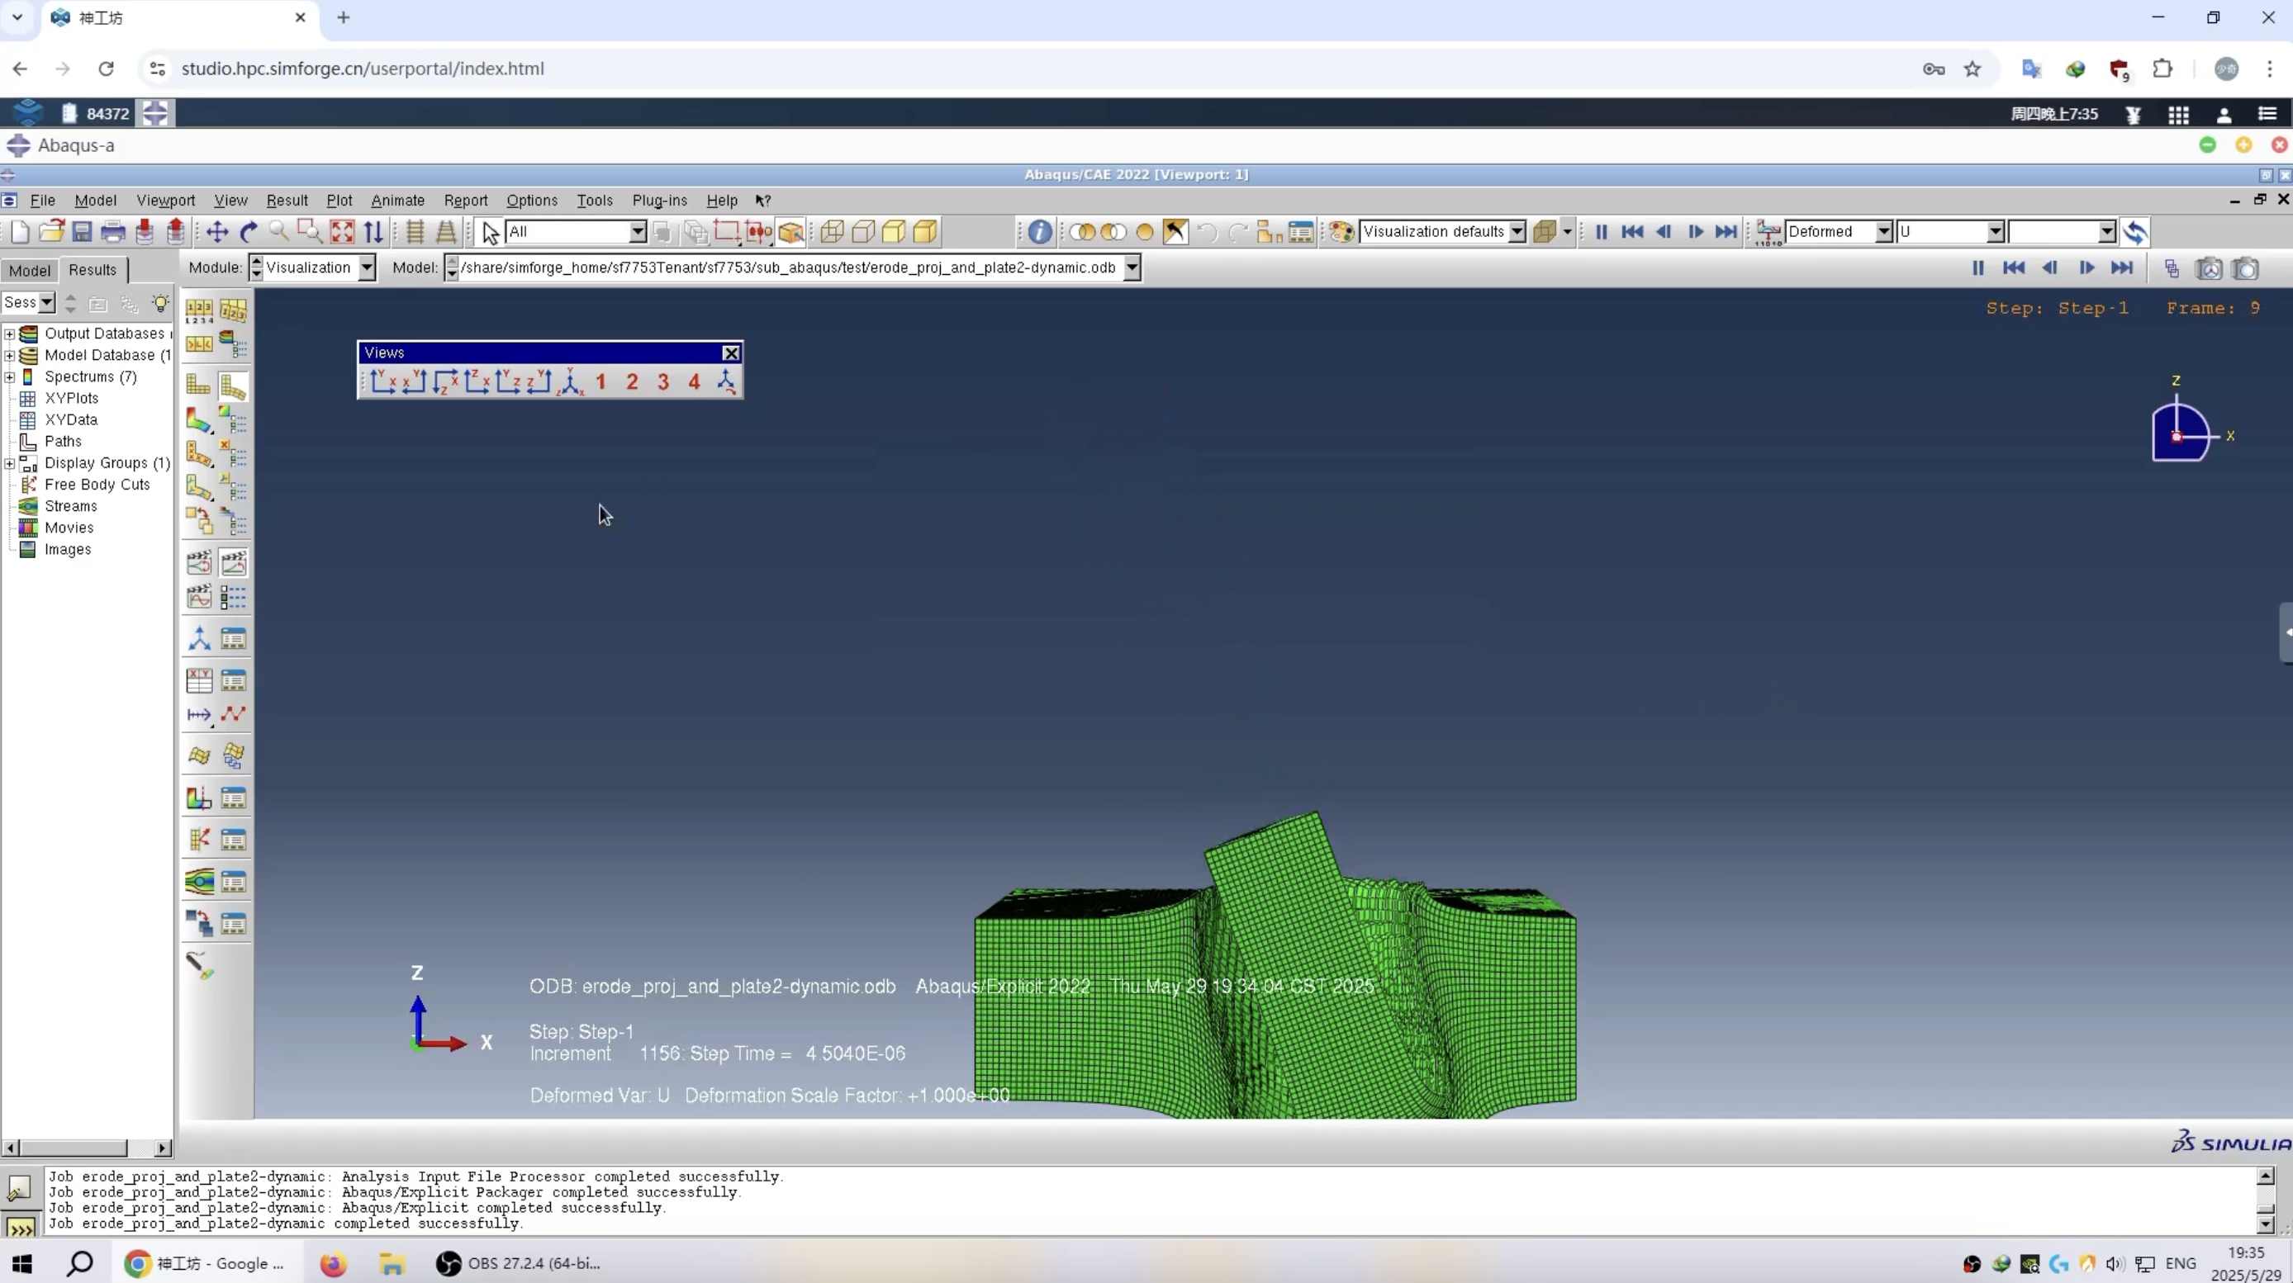Click the Animate Harmonic icon
The width and height of the screenshot is (2293, 1283).
[x=198, y=597]
